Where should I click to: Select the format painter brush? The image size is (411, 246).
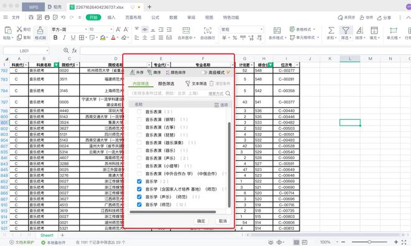pos(40,30)
